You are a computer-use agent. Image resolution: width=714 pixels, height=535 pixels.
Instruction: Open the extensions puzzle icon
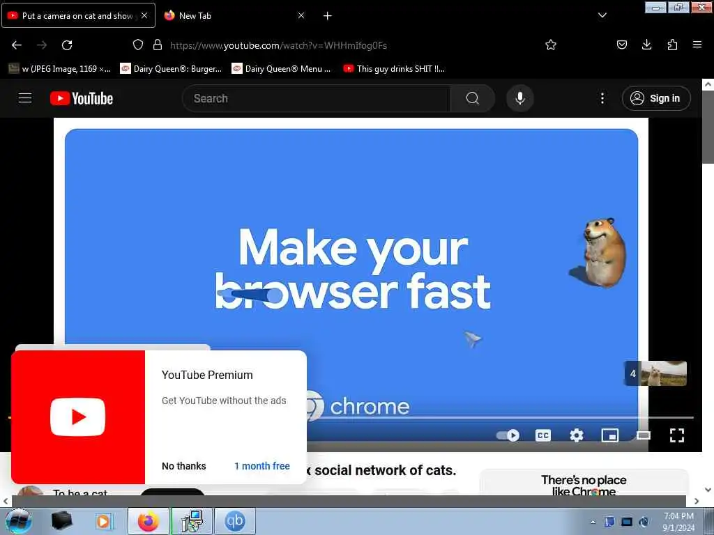click(x=672, y=45)
